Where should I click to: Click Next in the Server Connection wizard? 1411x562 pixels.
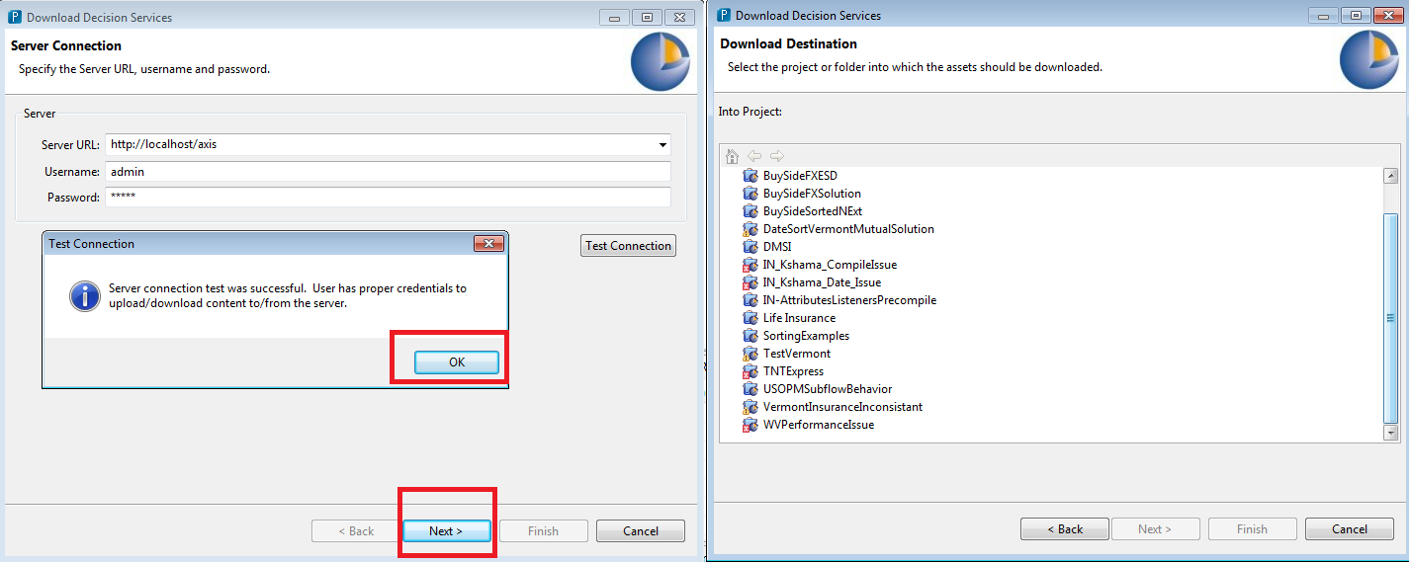[x=446, y=531]
